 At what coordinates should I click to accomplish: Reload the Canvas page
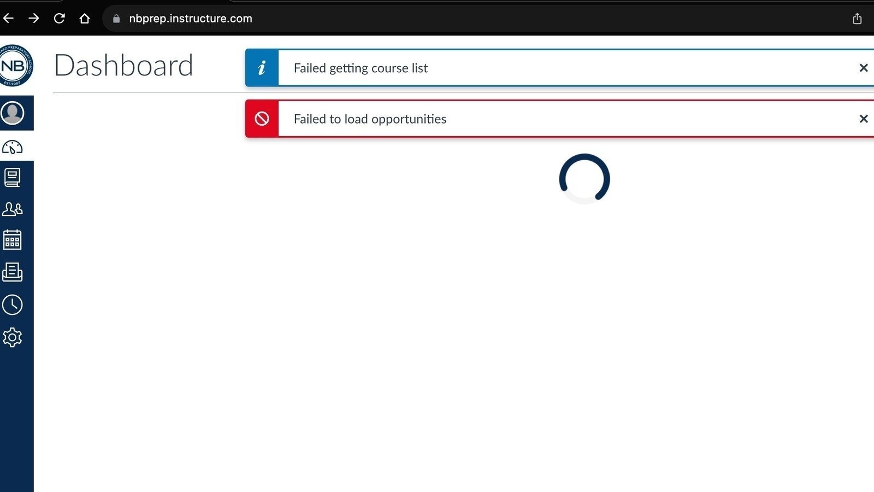59,19
